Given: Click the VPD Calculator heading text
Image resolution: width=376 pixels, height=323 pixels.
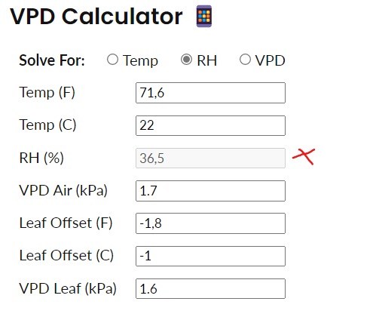Looking at the screenshot, I should (x=96, y=17).
